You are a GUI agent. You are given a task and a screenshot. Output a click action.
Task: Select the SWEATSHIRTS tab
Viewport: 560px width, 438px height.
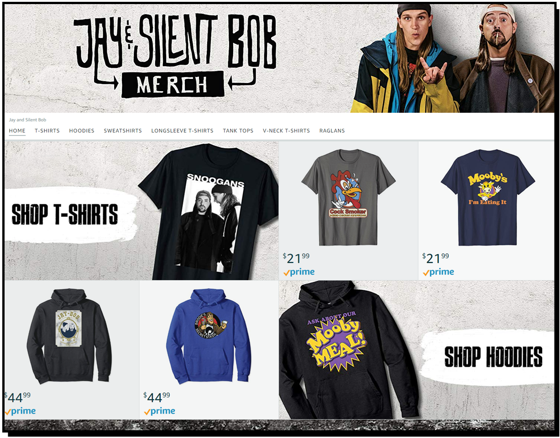point(123,130)
